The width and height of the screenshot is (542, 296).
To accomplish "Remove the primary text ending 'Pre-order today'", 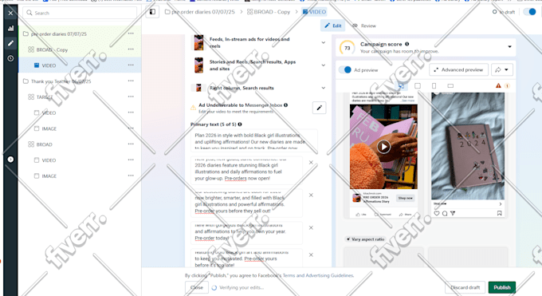I will click(311, 227).
